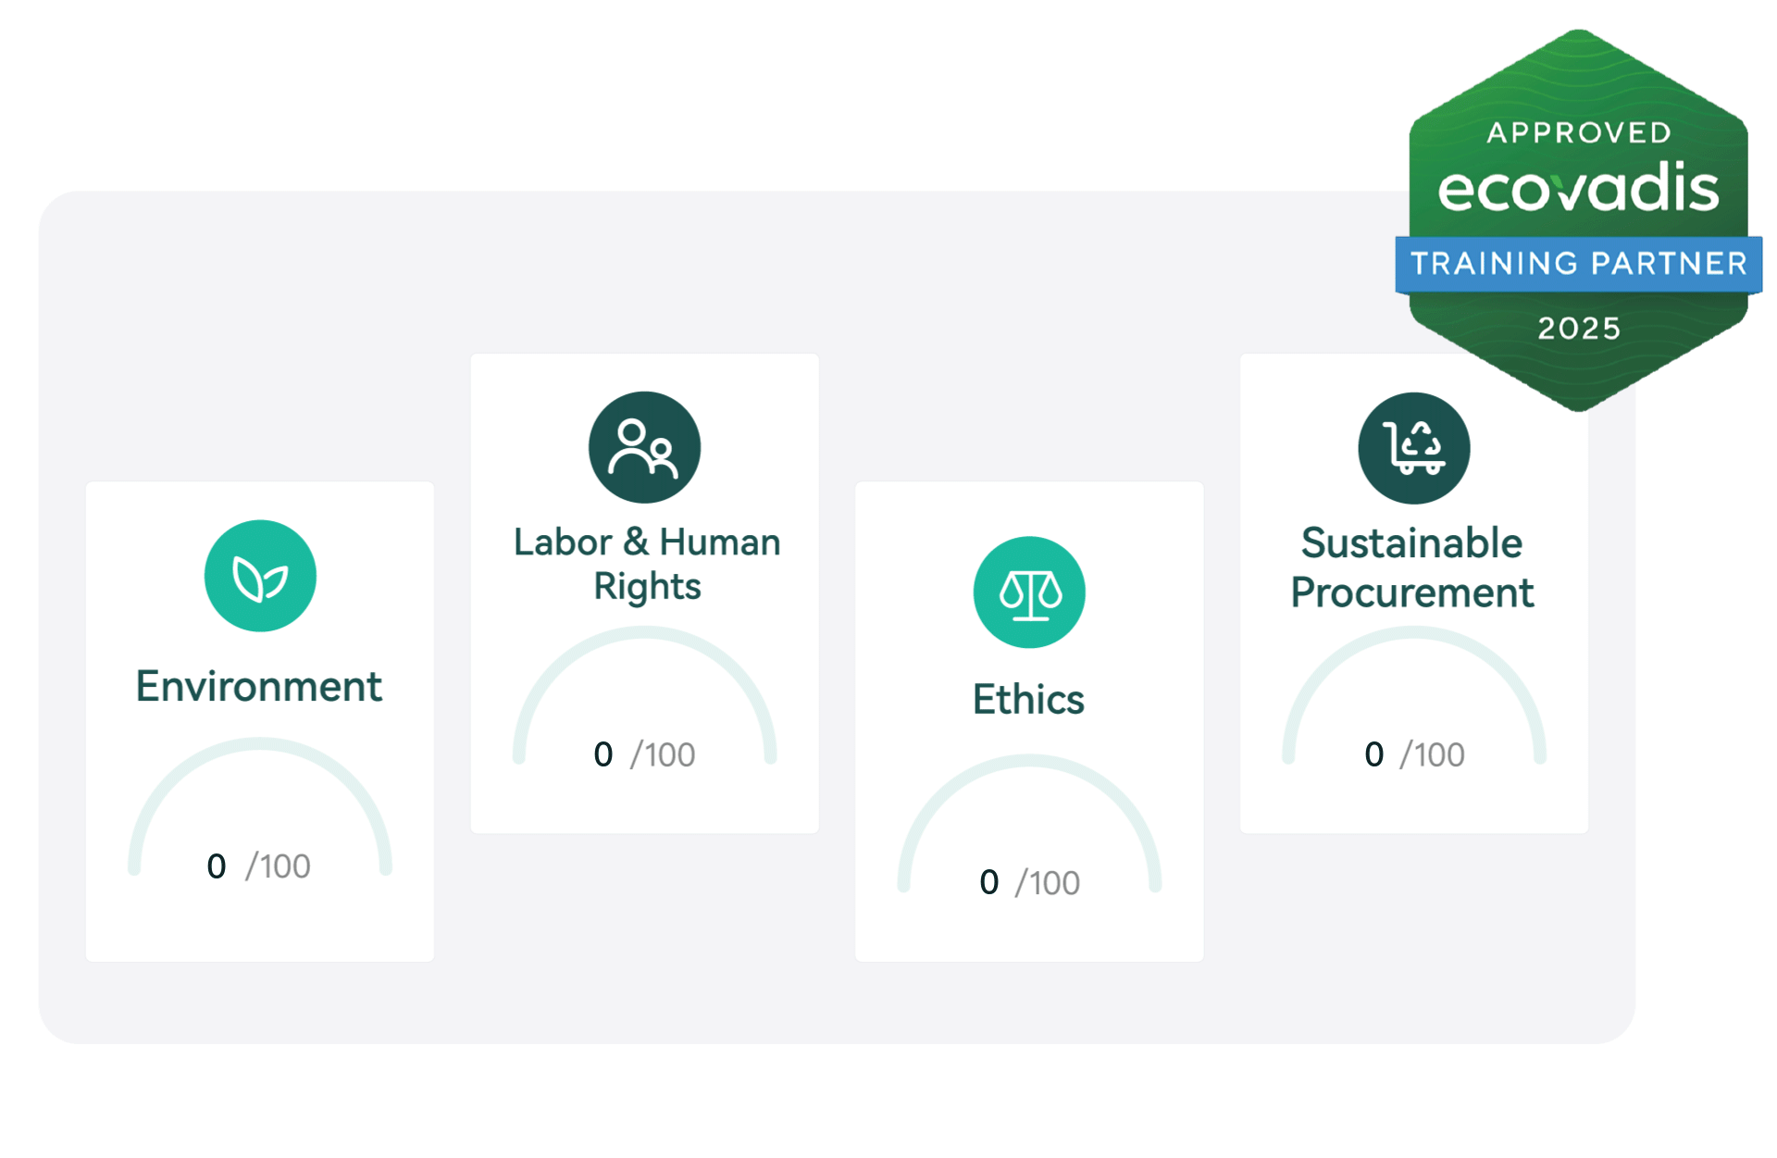Select the Environment card title
Screen dimensions: 1777x1158
click(x=258, y=686)
